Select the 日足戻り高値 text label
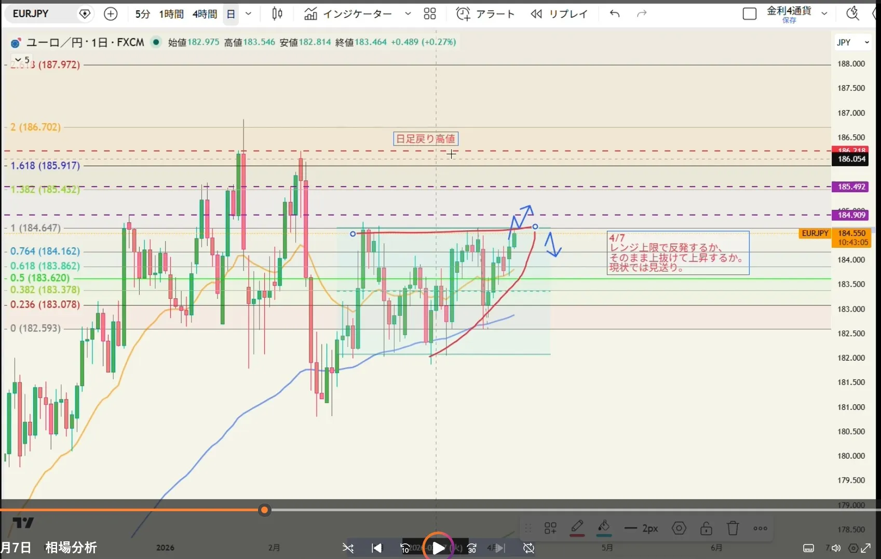Viewport: 881px width, 559px height. point(426,139)
